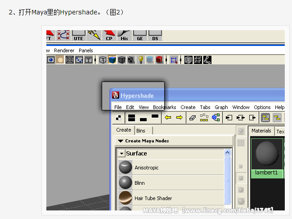The width and height of the screenshot is (292, 219).
Task: Open Hypershade Bookmarks menu
Action: [x=164, y=107]
